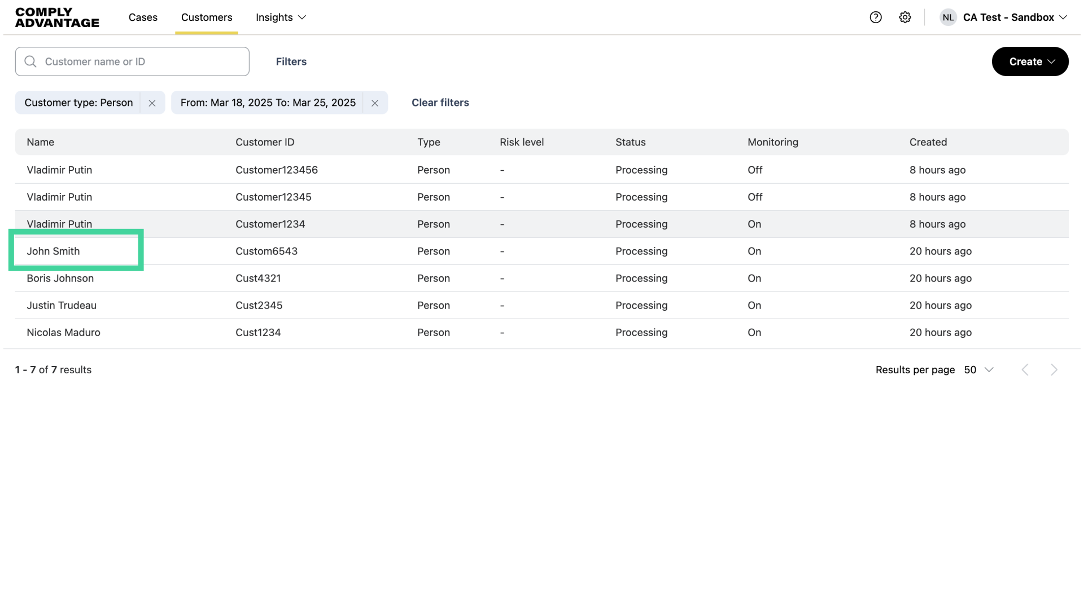
Task: Change Results per page from 50
Action: point(978,370)
